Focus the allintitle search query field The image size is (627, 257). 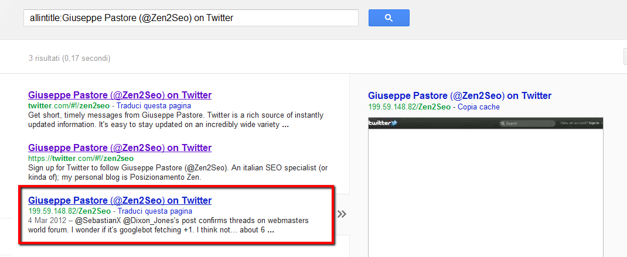click(190, 18)
